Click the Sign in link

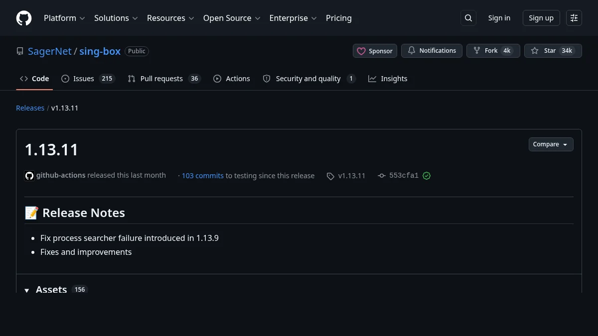pyautogui.click(x=499, y=18)
